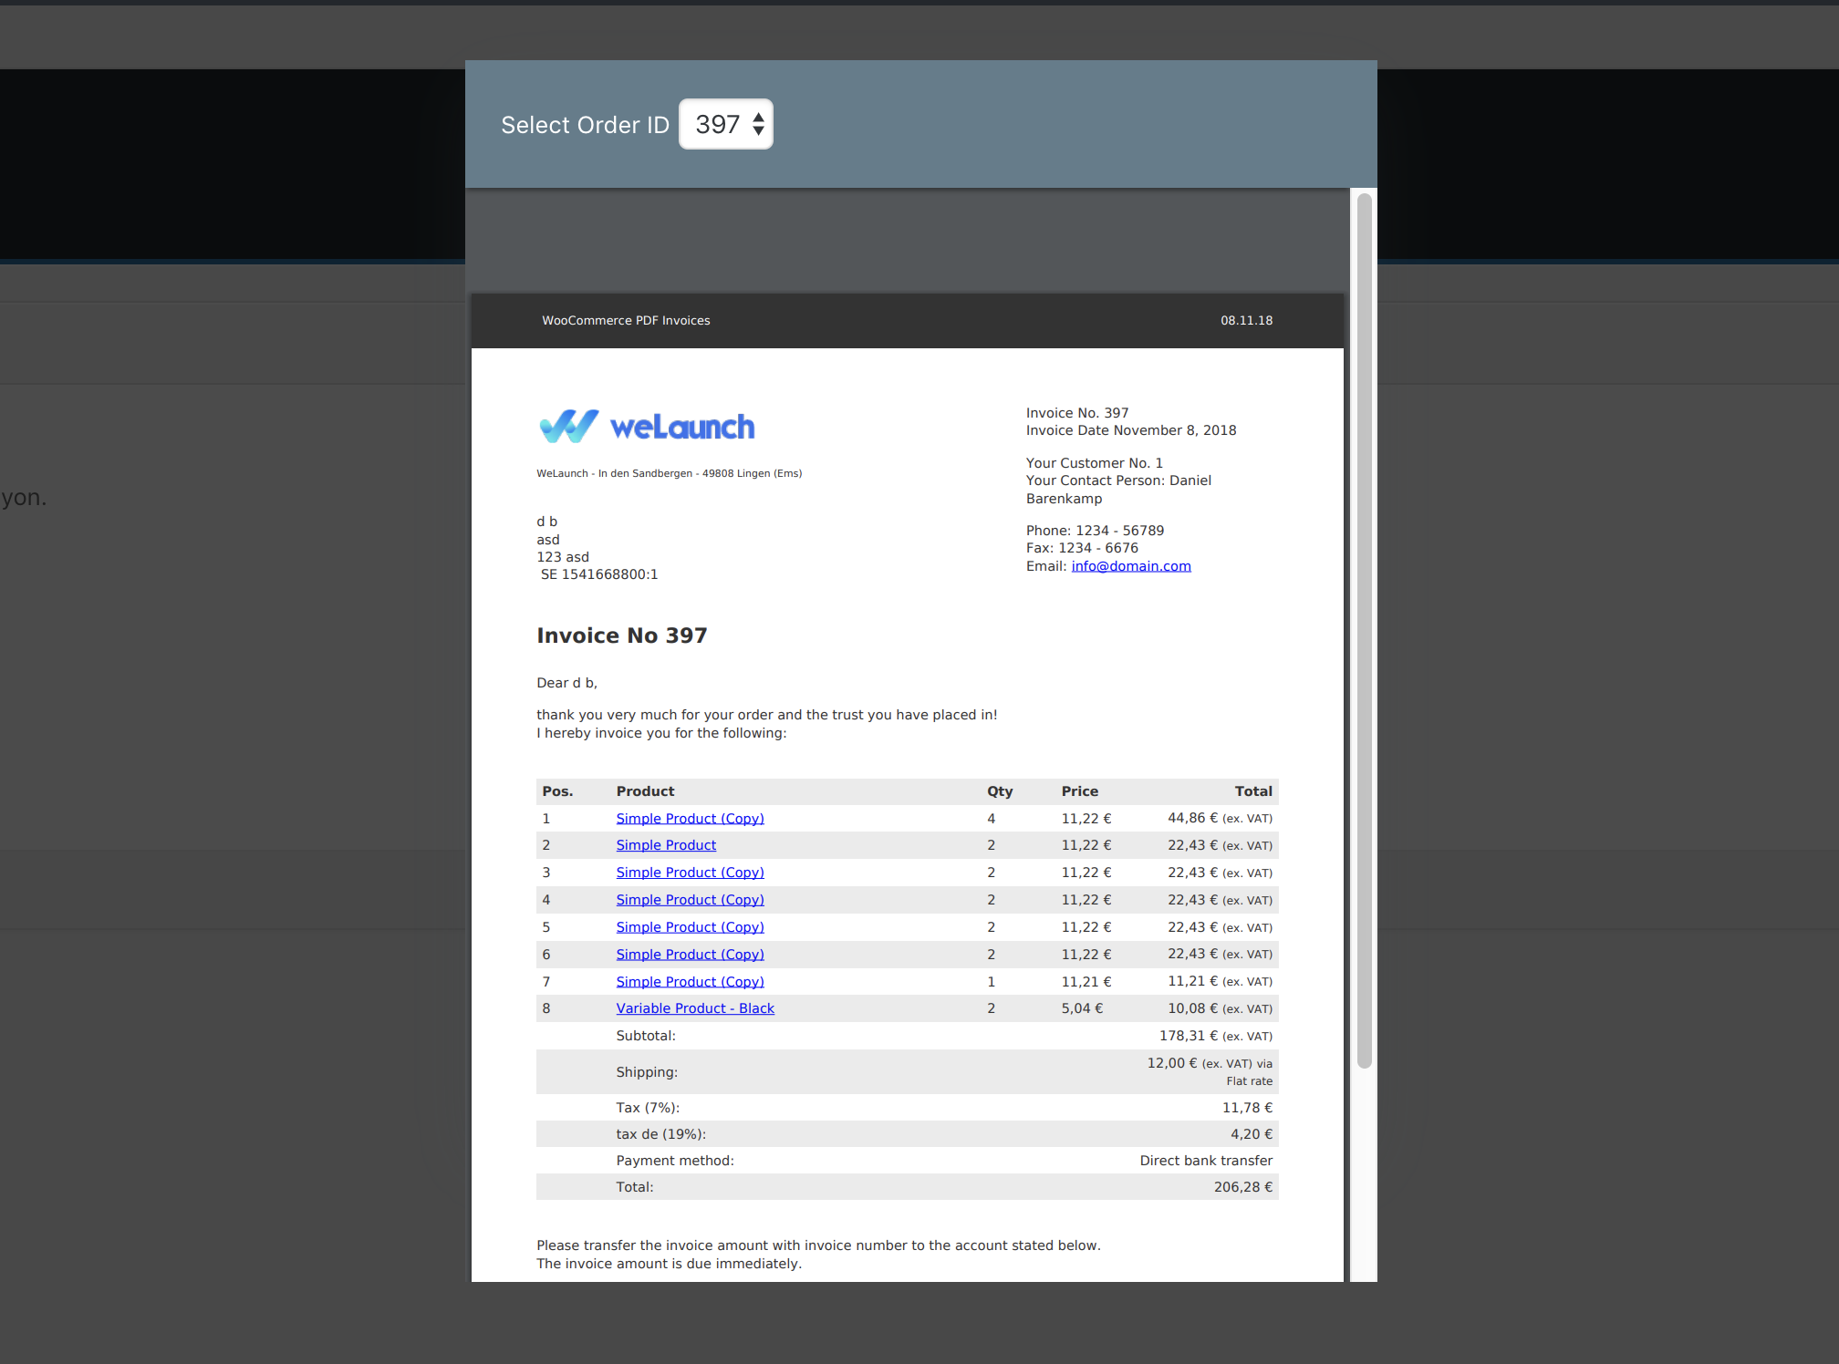1839x1364 pixels.
Task: Click the scrollbar track below the thumb
Action: tap(1364, 1176)
